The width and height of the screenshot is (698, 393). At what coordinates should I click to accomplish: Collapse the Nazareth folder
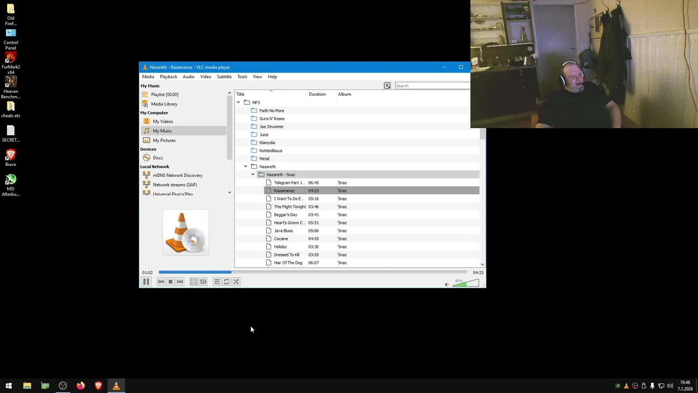tap(245, 166)
